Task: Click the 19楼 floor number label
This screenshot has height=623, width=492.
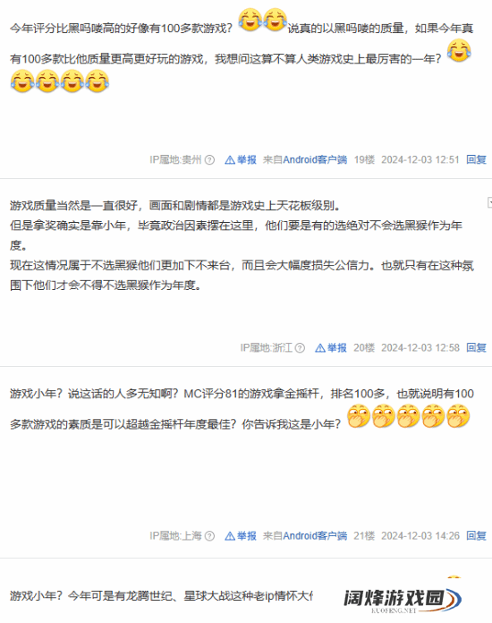Action: pos(364,159)
